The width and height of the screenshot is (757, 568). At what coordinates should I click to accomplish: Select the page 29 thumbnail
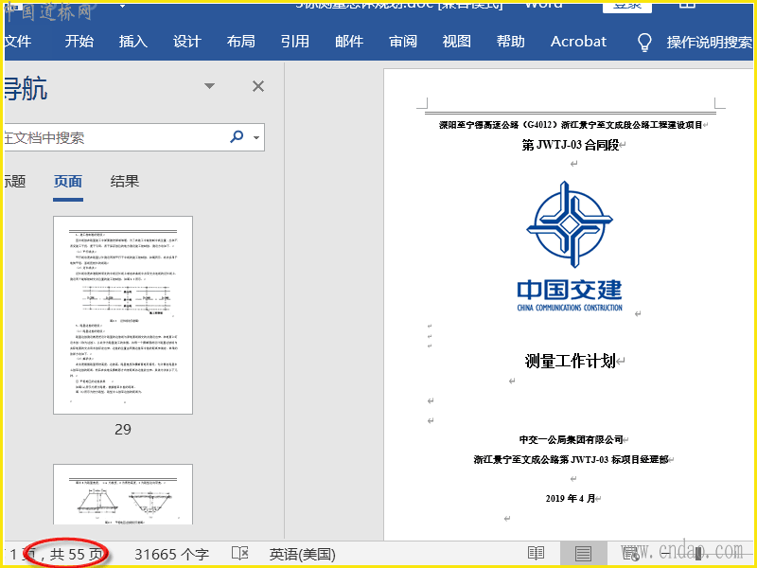pyautogui.click(x=123, y=315)
